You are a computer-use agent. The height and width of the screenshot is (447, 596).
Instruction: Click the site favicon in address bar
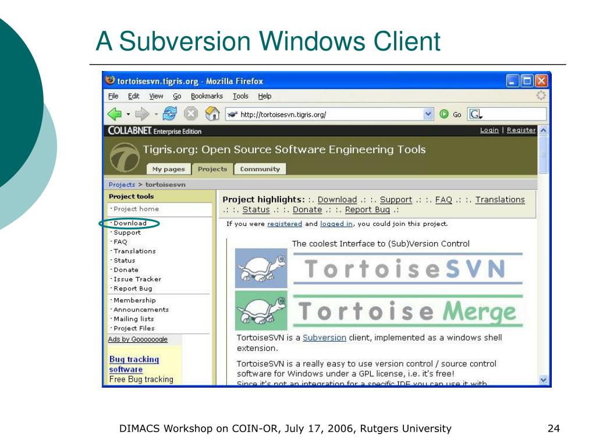(232, 115)
